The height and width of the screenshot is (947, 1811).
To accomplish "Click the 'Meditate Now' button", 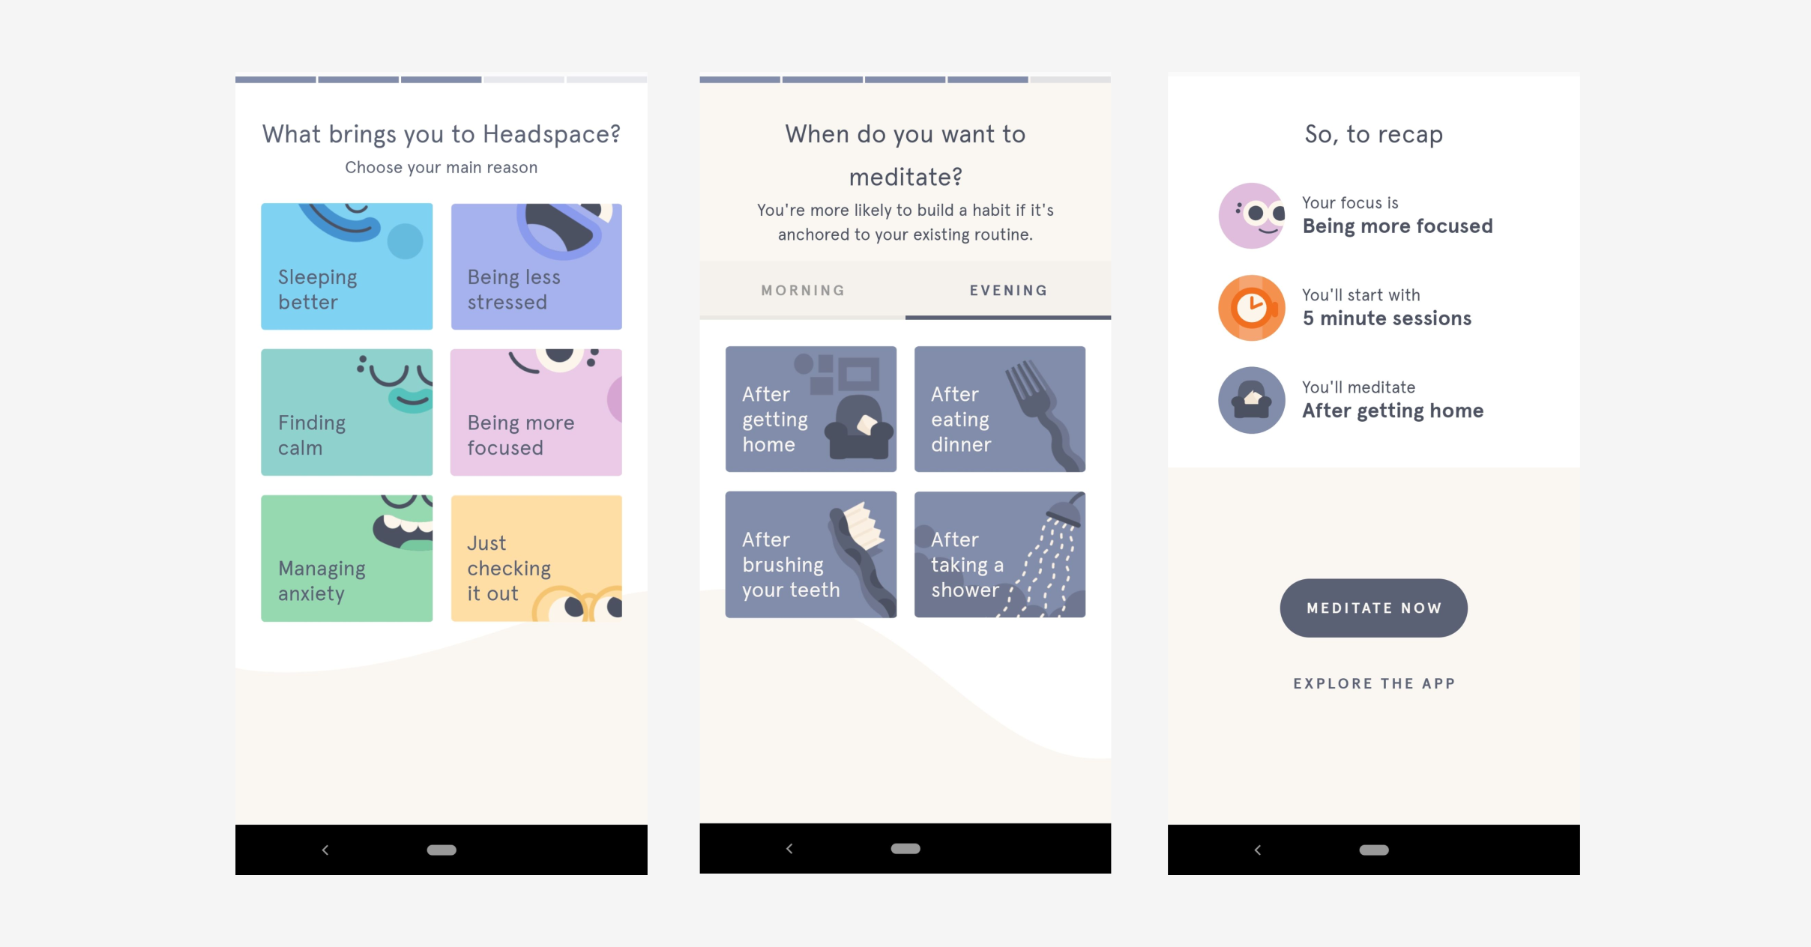I will [1375, 608].
